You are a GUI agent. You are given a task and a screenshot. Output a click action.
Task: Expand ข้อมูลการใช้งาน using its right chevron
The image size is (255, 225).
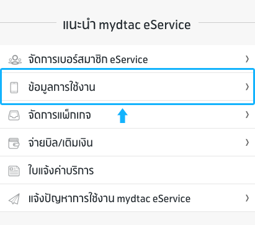[x=247, y=87]
